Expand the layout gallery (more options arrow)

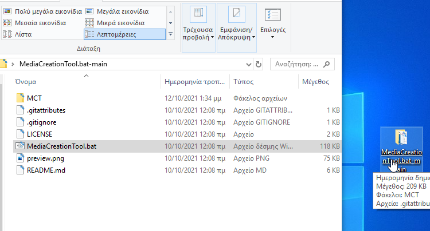[x=171, y=34]
